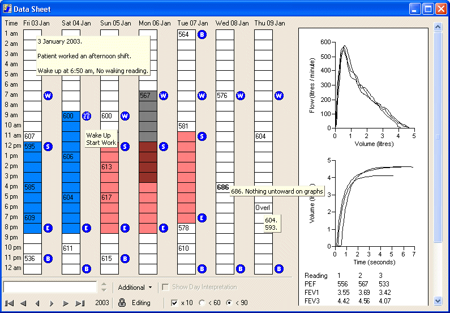This screenshot has height=313, width=450.
Task: Select the grey 567 cell on Monday 7 am
Action: click(x=148, y=96)
